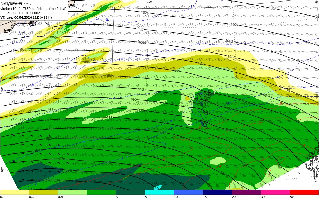Click the "VT: Lau. 06.04.2024 12Z (+12 h)" line
319x199 pixels.
26,17
